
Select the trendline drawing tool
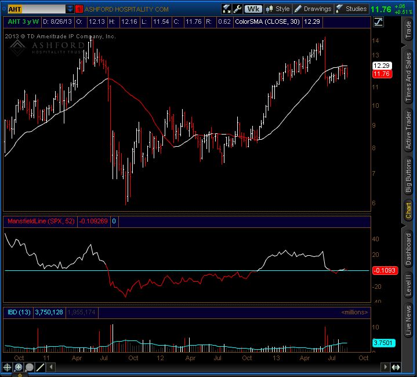(x=41, y=367)
